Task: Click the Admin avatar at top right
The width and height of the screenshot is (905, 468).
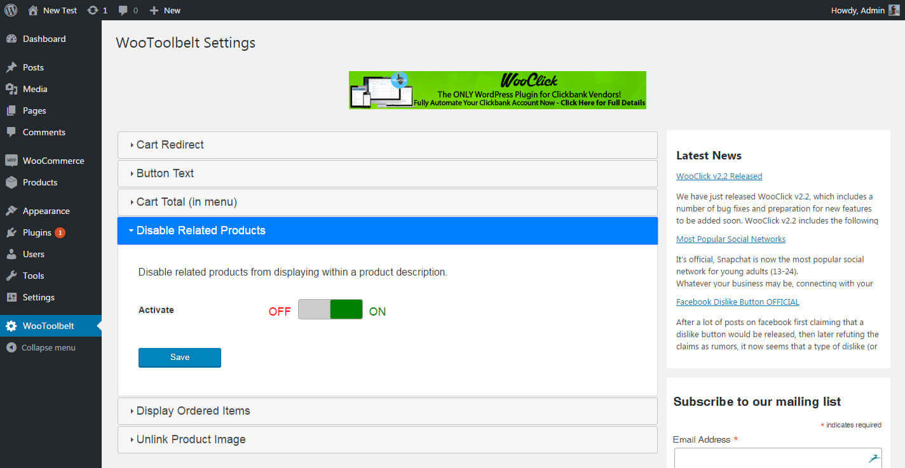Action: (x=894, y=10)
